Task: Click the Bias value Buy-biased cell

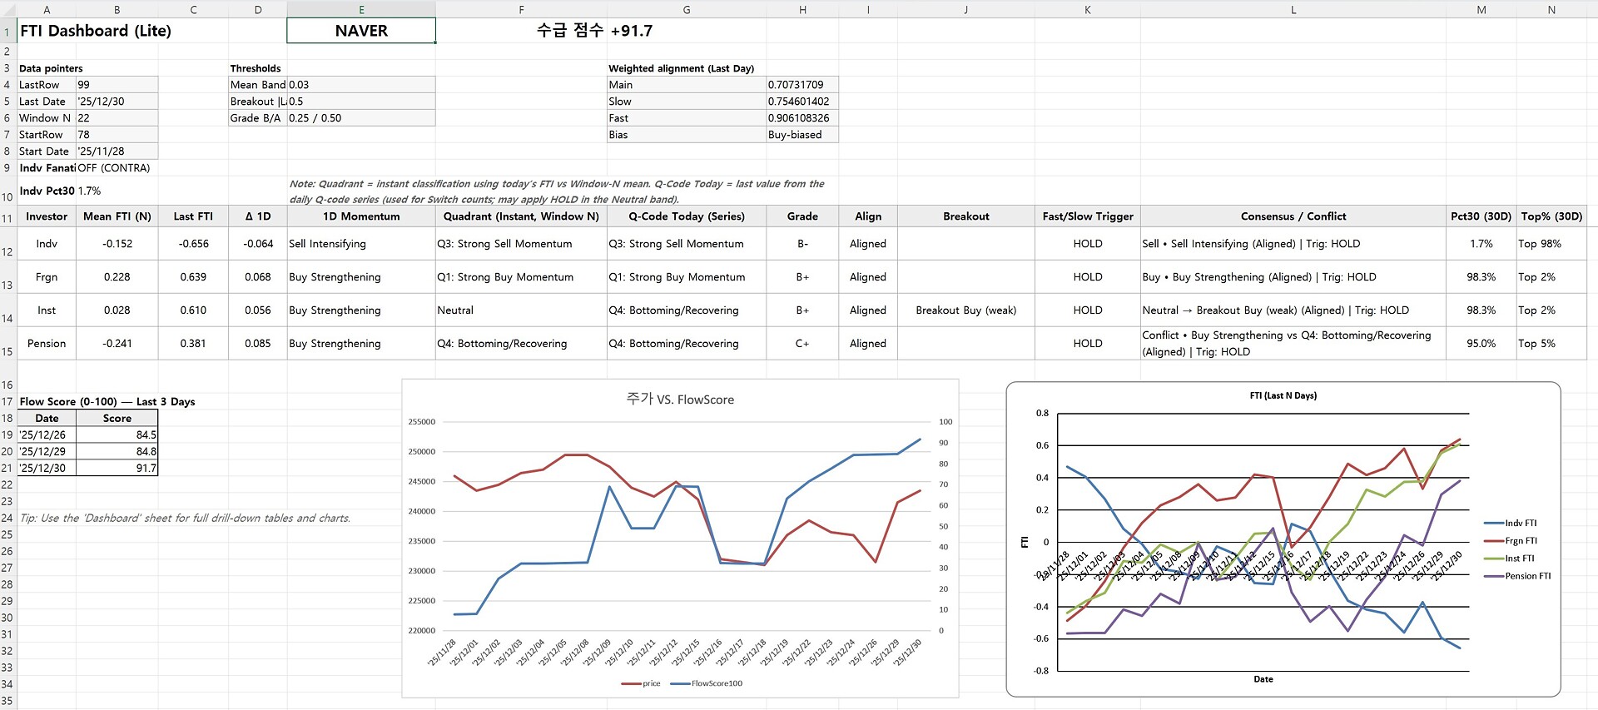Action: pyautogui.click(x=801, y=135)
